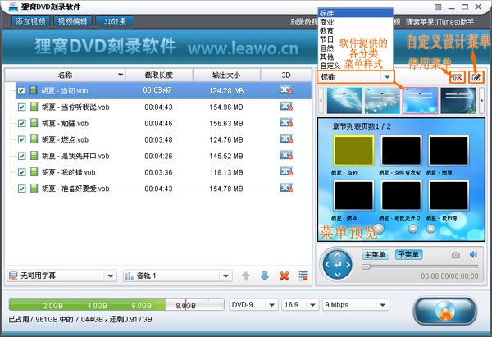Click the burn disc flame button
The height and width of the screenshot is (337, 492).
445,311
